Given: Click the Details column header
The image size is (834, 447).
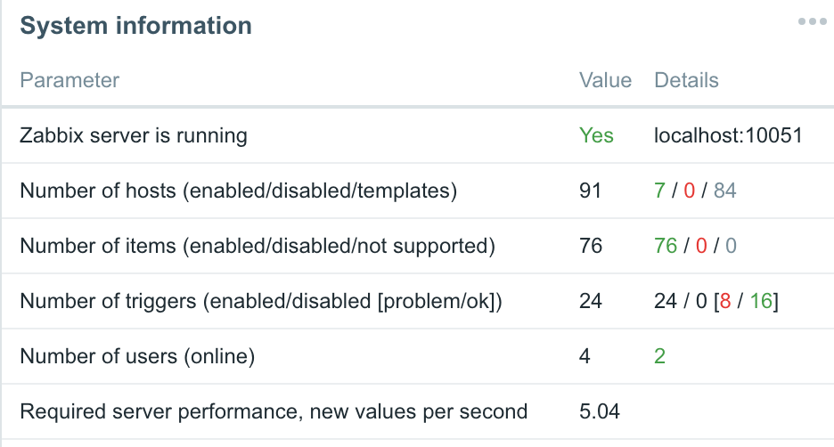Looking at the screenshot, I should (686, 80).
